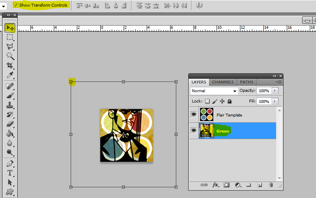Select the Blur tool
Image resolution: width=316 pixels, height=198 pixels.
pyautogui.click(x=10, y=143)
